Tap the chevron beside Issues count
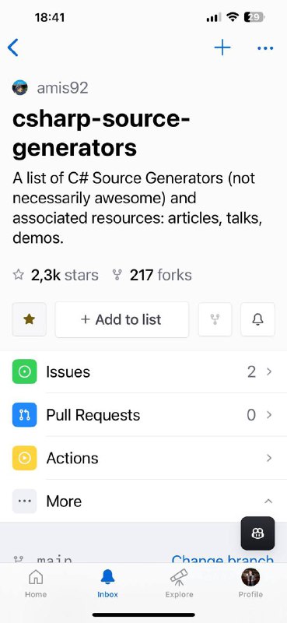Image resolution: width=287 pixels, height=623 pixels. pos(269,372)
